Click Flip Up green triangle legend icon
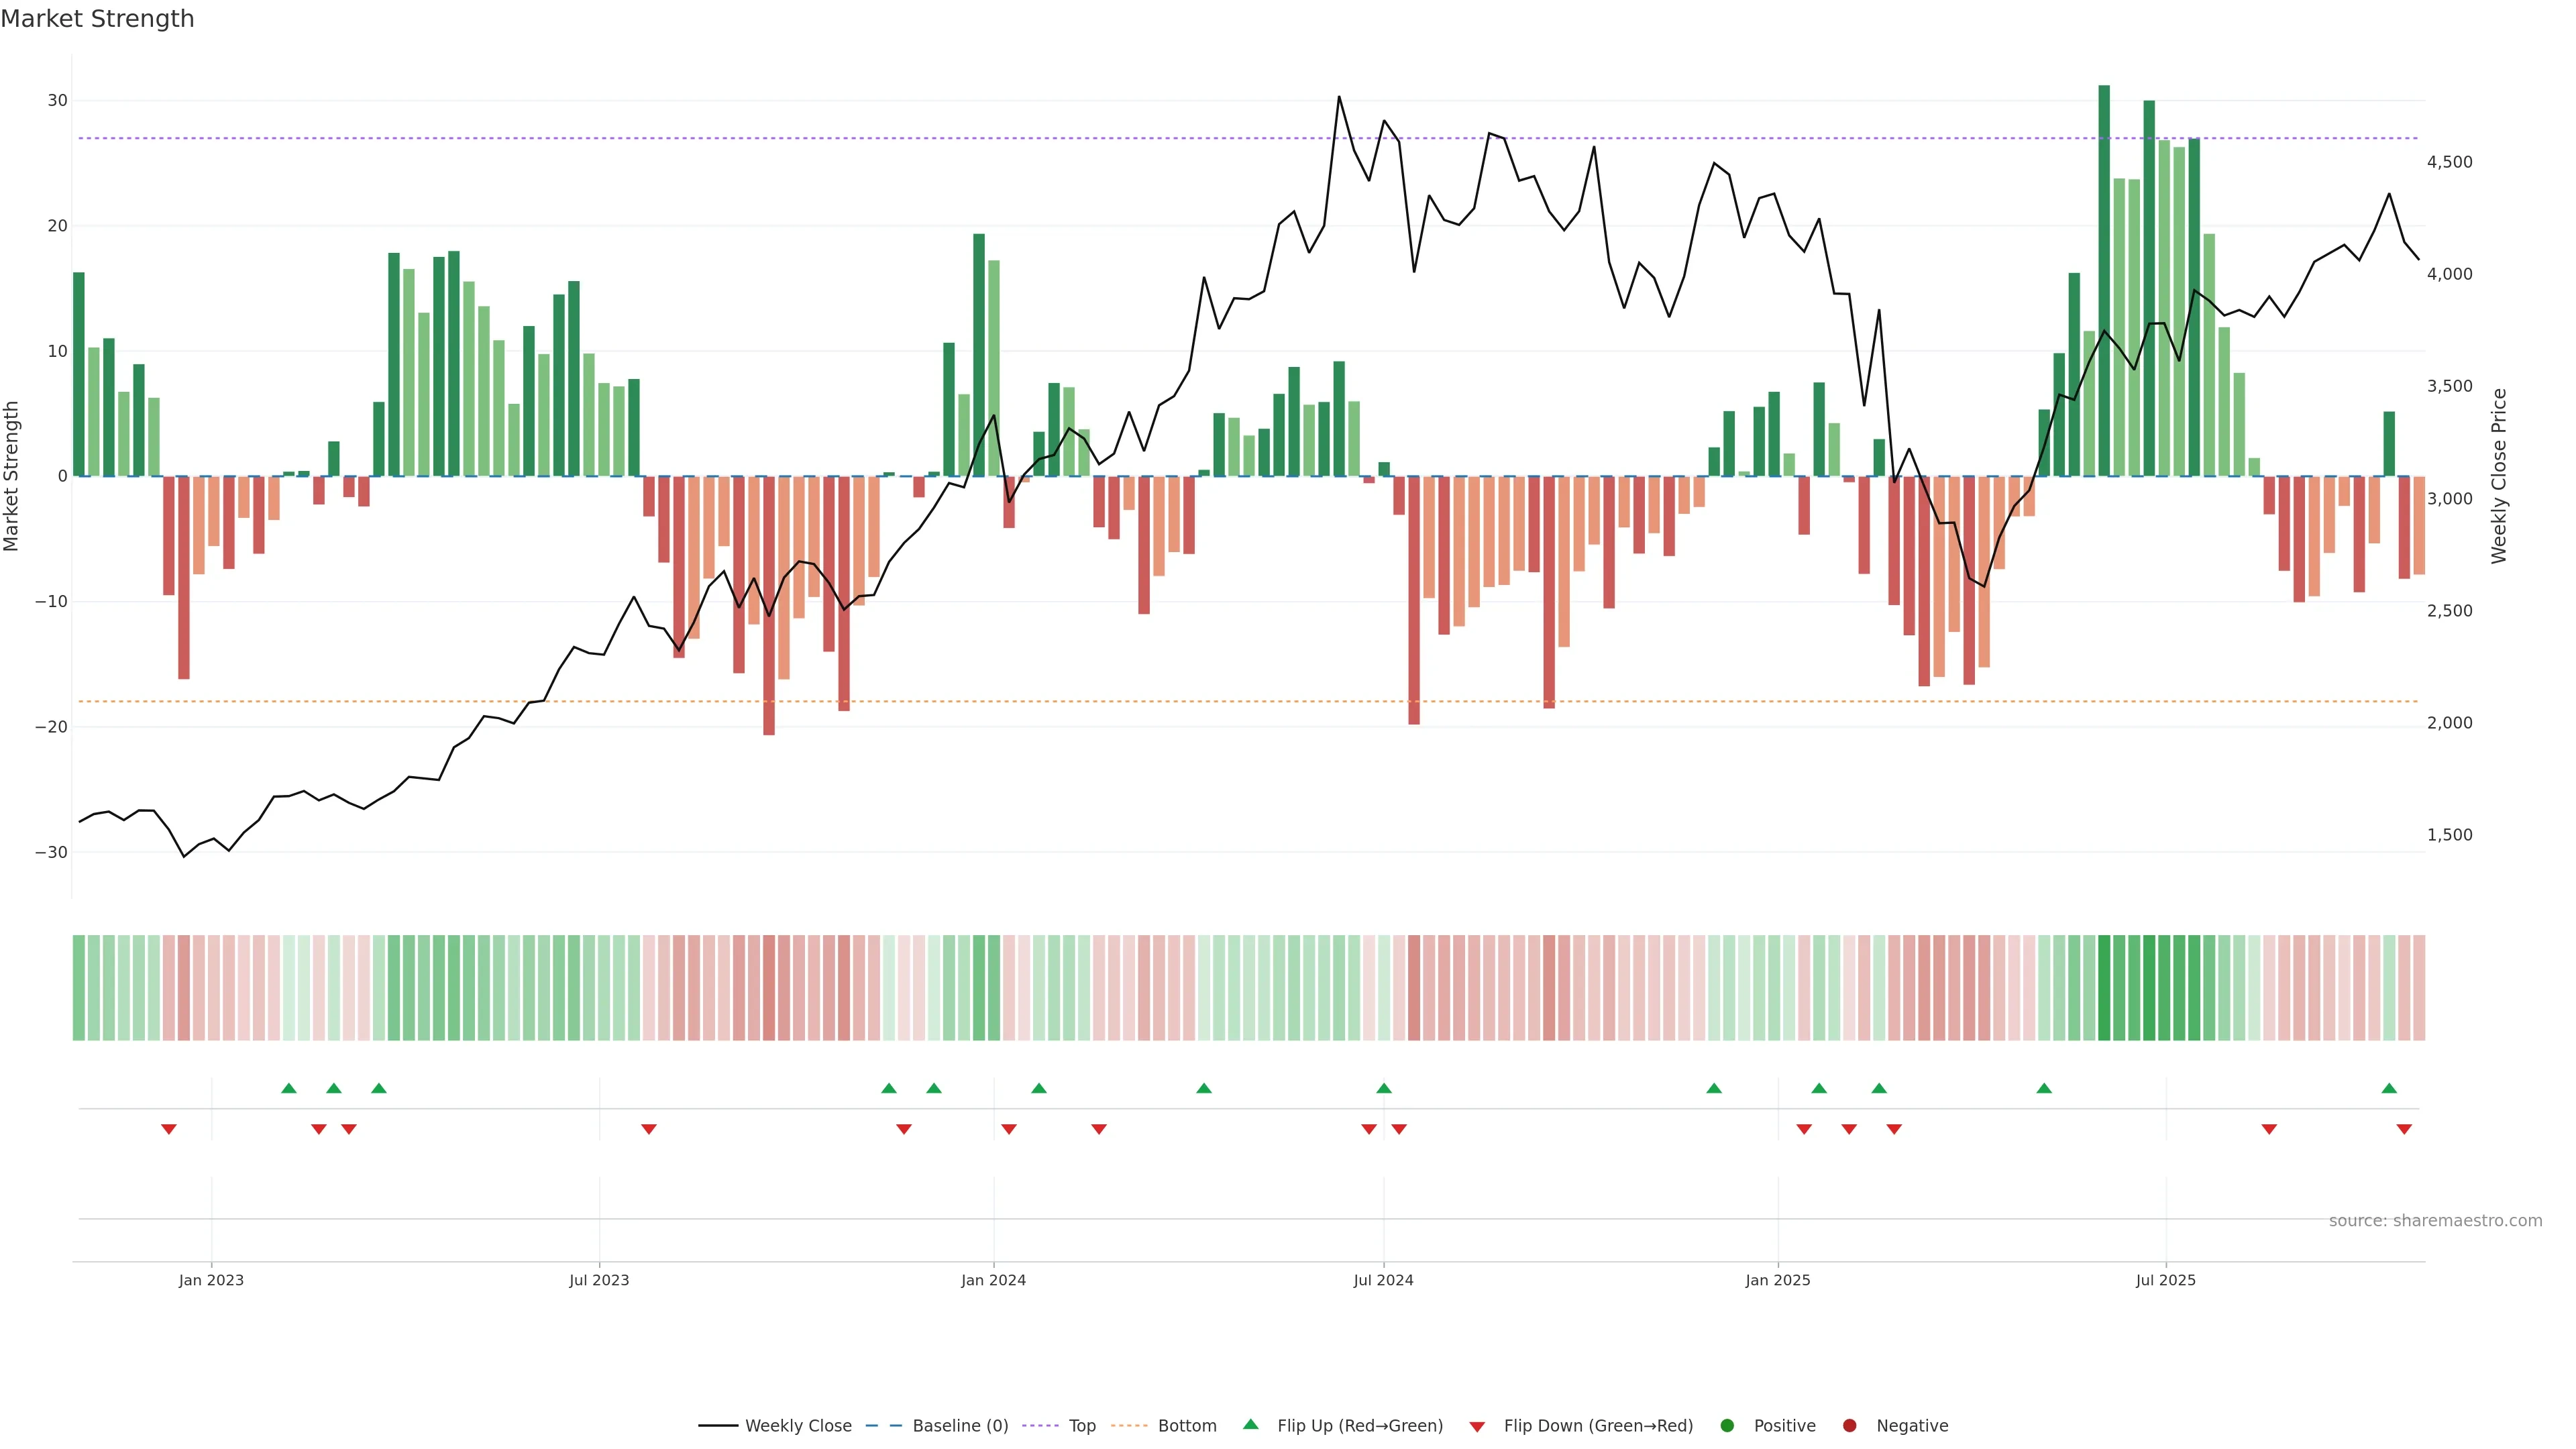 click(1250, 1424)
